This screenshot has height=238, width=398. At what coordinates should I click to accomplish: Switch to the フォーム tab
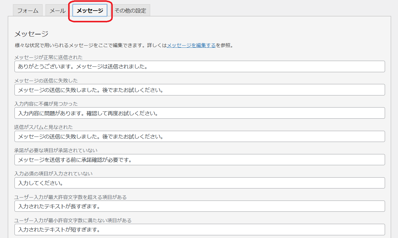click(28, 11)
